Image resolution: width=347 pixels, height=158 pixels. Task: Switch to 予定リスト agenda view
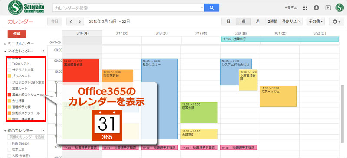pos(291,22)
